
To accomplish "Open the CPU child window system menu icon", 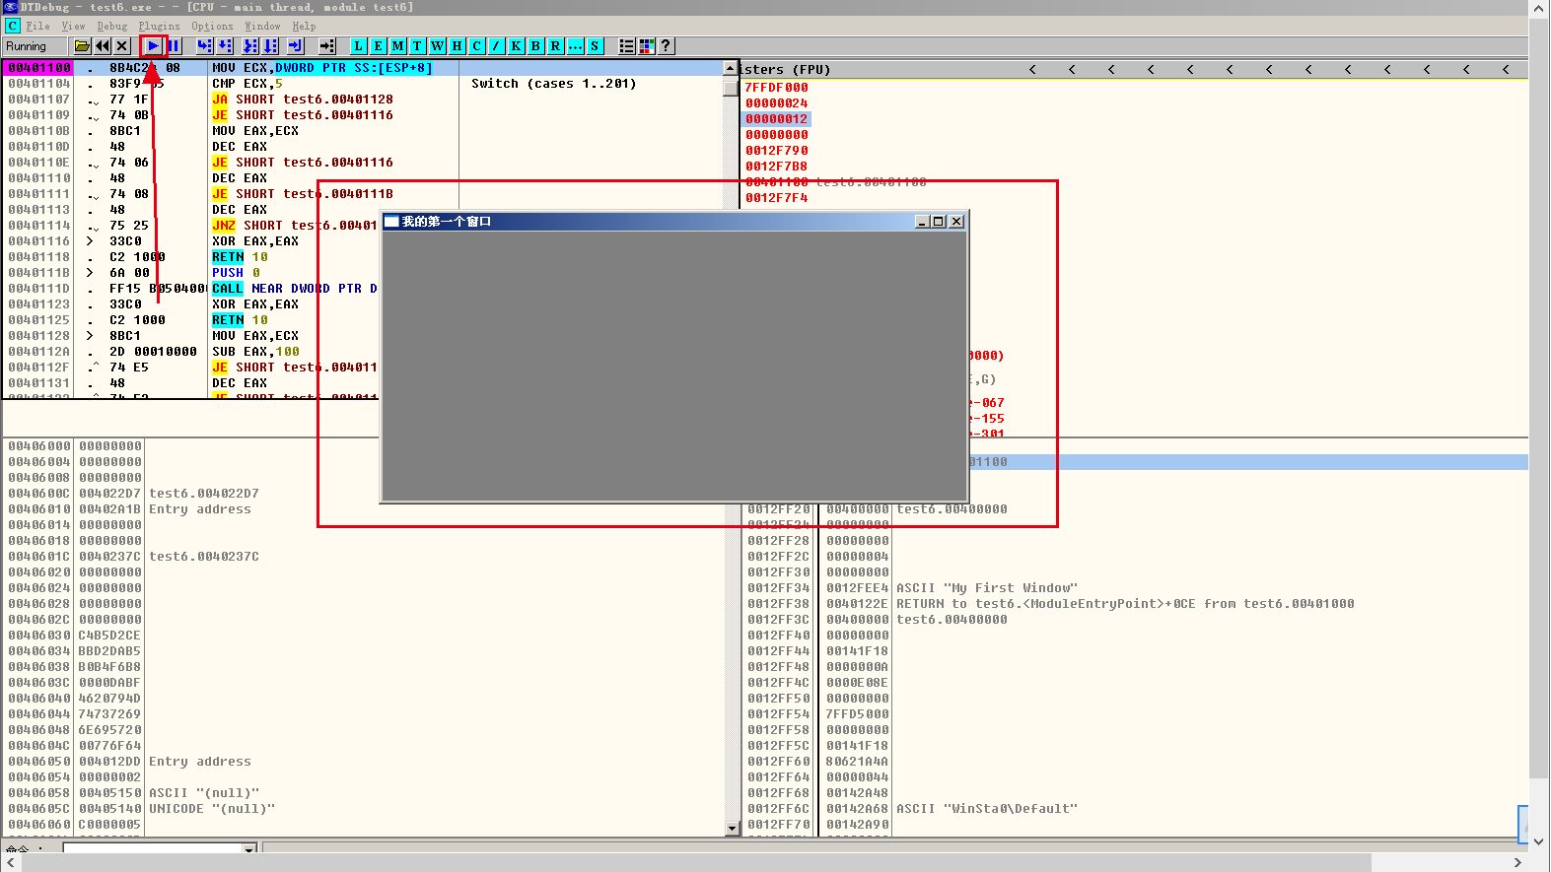I will pyautogui.click(x=12, y=26).
